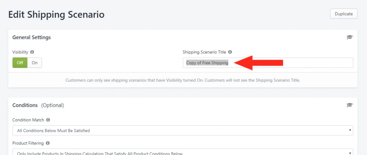
Task: Click the Duplicate button
Action: (344, 14)
